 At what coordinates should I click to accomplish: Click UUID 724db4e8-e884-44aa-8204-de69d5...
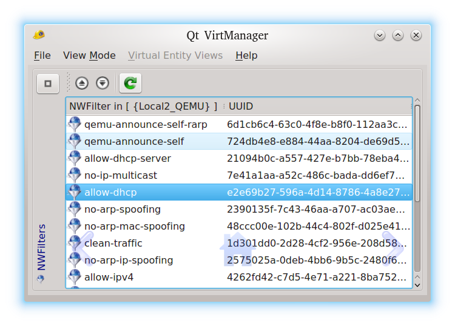point(318,141)
